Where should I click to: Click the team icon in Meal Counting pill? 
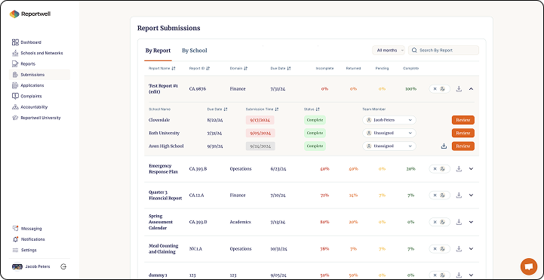pos(443,249)
